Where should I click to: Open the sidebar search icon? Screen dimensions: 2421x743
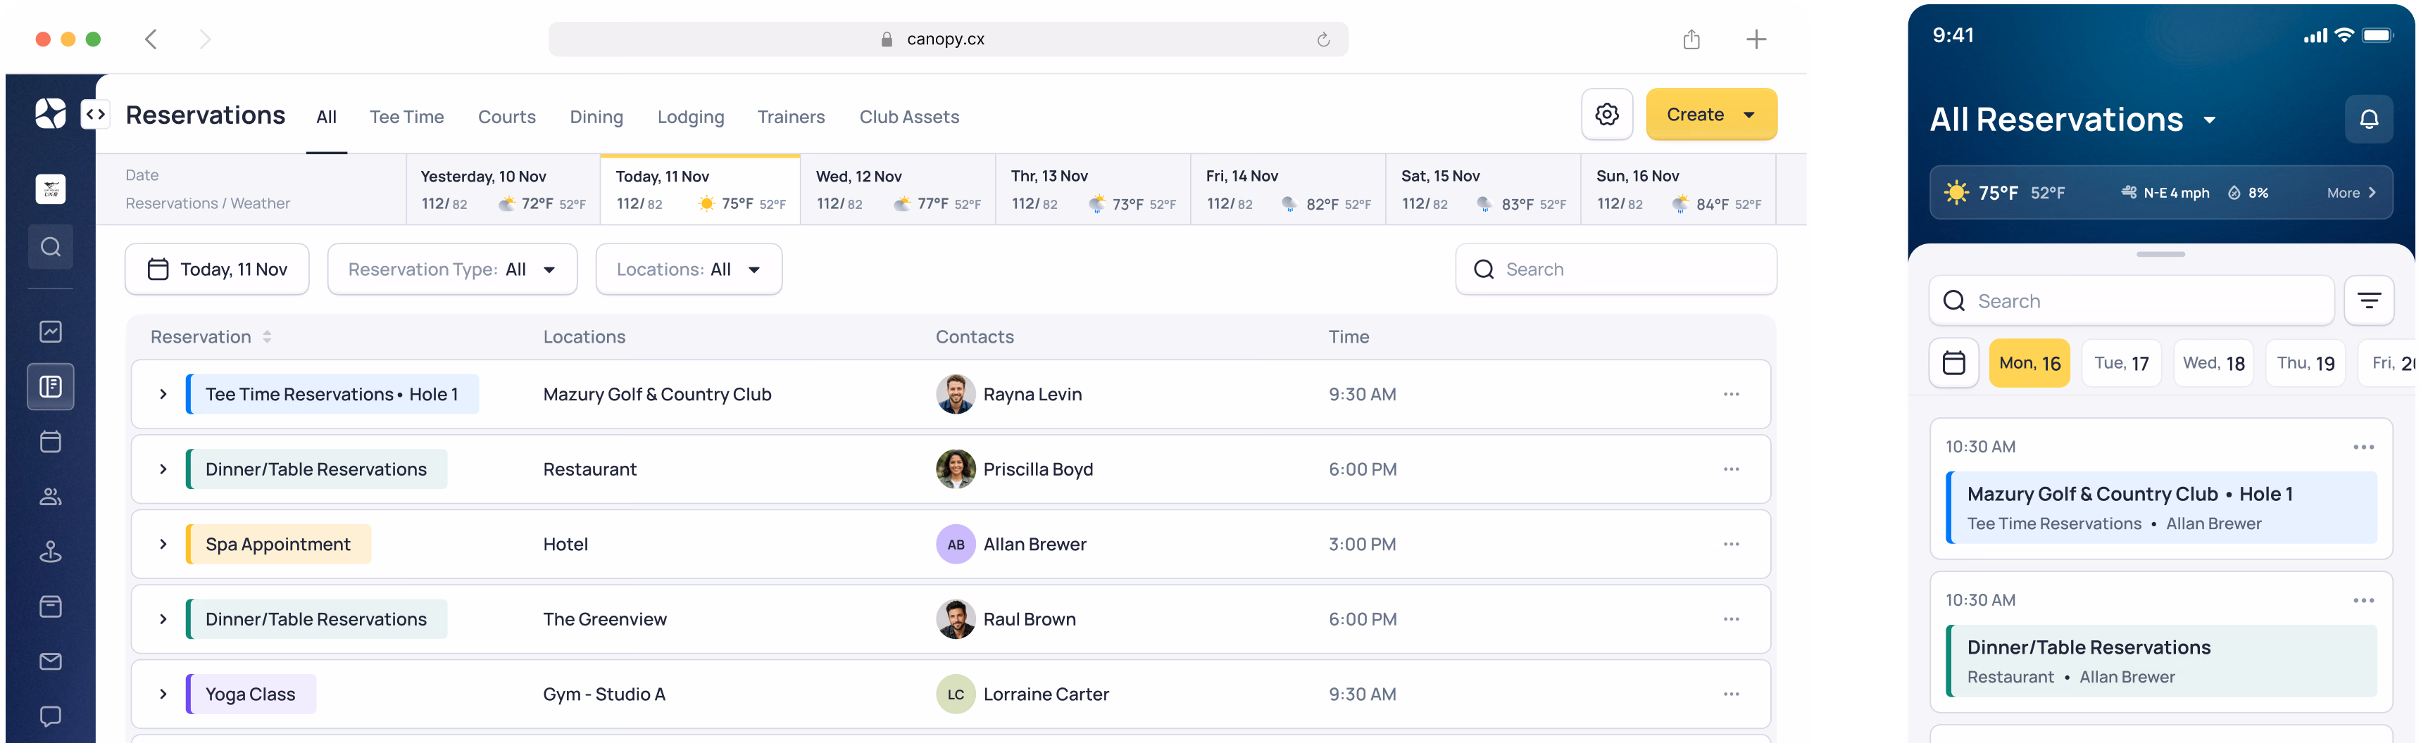coord(51,247)
